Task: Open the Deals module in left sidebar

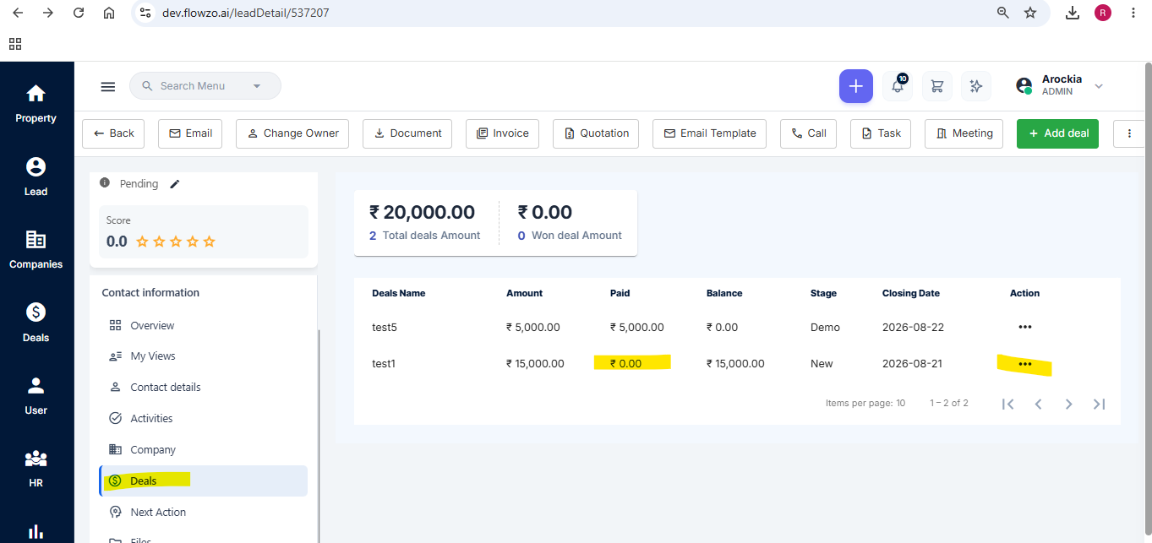Action: pyautogui.click(x=35, y=323)
